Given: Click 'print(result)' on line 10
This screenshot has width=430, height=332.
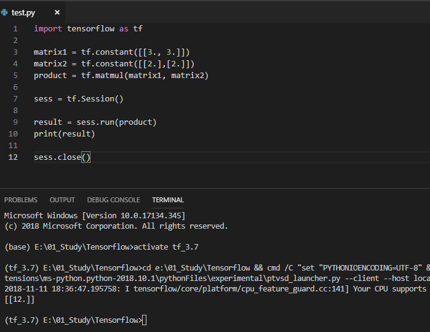Looking at the screenshot, I should [x=65, y=134].
